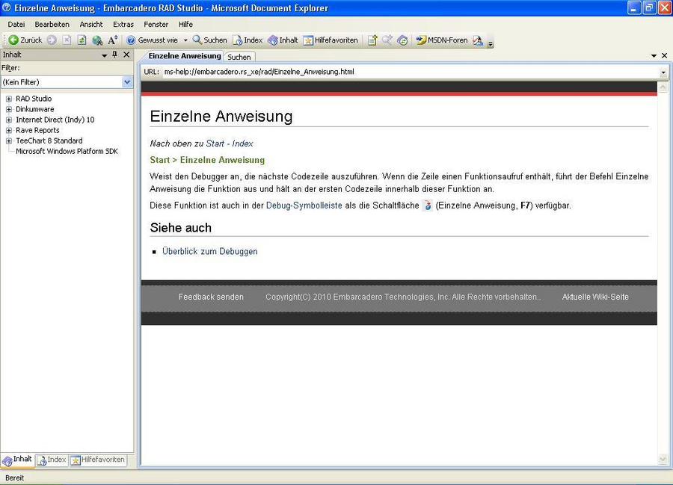Click the sync with contents icon
Viewport: 673px width, 485px height.
click(x=402, y=40)
